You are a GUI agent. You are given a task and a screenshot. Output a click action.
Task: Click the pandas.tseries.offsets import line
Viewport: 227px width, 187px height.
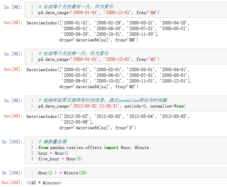tap(93, 148)
